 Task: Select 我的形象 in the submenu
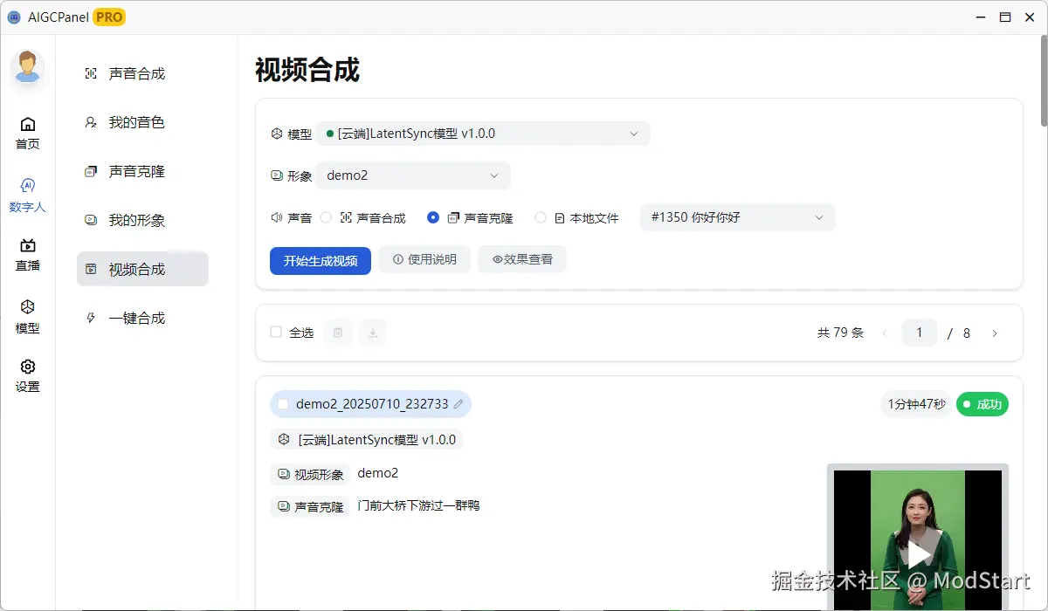142,221
